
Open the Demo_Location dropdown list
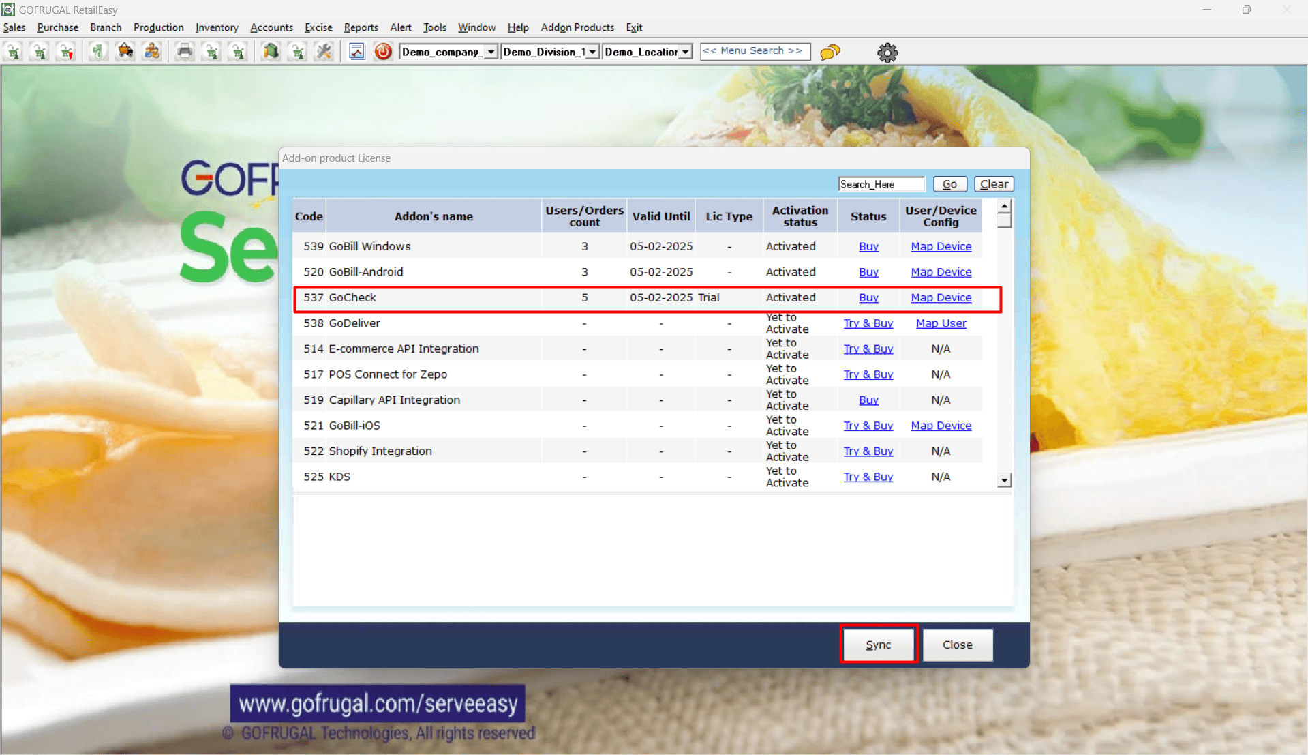click(685, 53)
